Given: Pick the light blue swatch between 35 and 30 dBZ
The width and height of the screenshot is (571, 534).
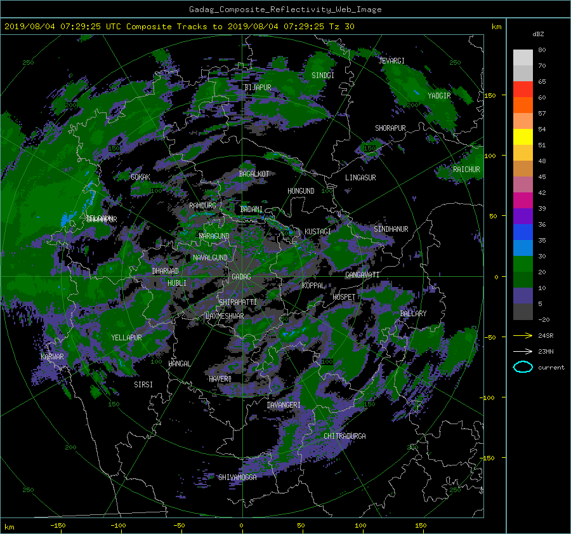Looking at the screenshot, I should click(x=523, y=248).
